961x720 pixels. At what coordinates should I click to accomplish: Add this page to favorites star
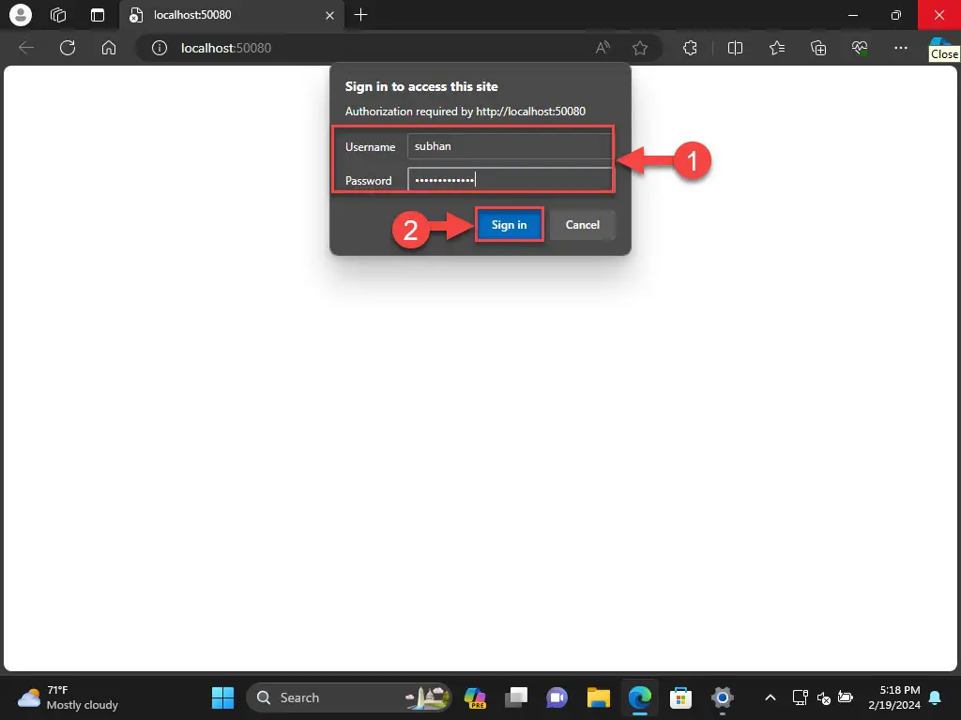(x=640, y=48)
